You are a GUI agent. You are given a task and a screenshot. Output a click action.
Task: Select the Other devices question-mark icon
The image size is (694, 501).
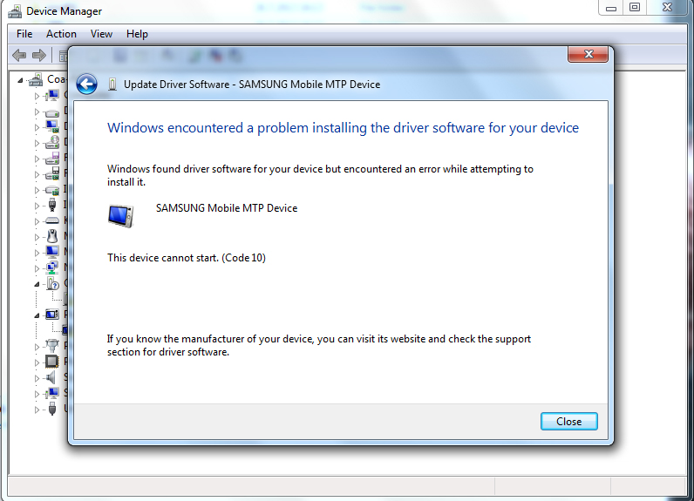pos(52,283)
